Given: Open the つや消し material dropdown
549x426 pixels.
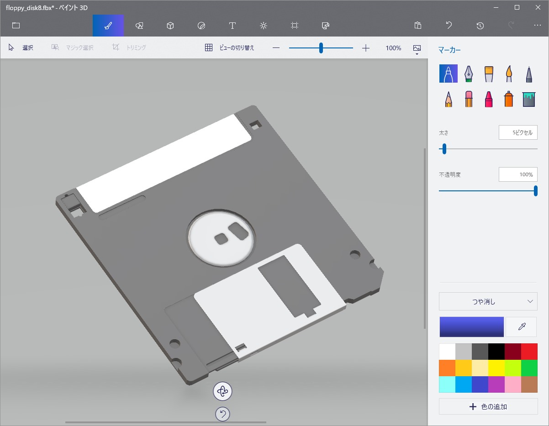Looking at the screenshot, I should [488, 301].
